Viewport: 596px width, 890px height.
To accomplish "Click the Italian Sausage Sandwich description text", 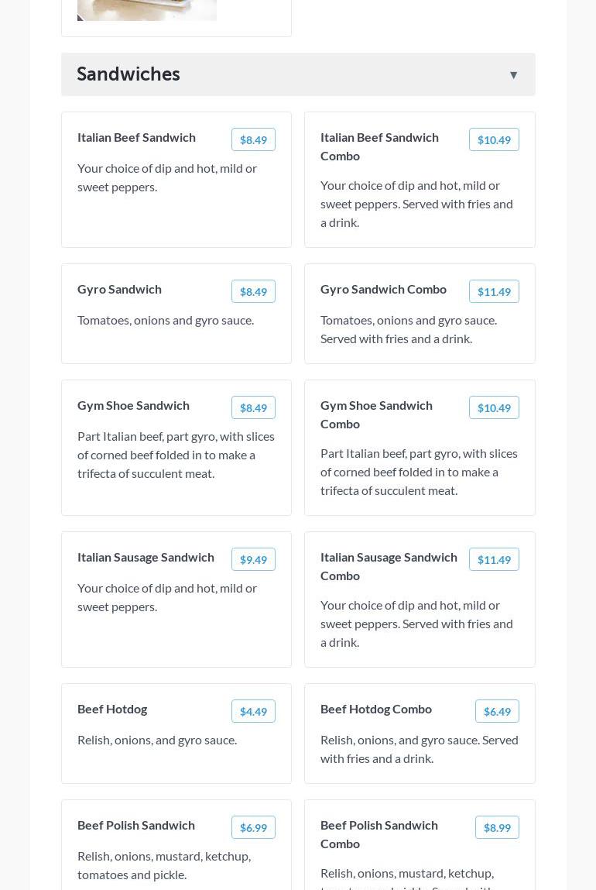I will (167, 597).
